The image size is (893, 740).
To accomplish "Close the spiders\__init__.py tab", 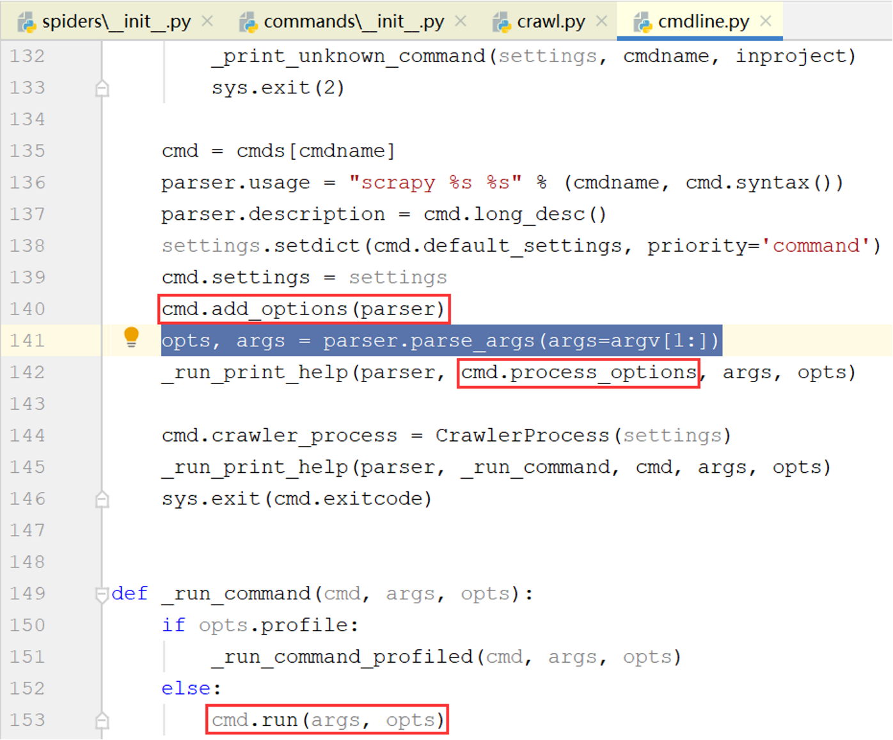I will (207, 21).
